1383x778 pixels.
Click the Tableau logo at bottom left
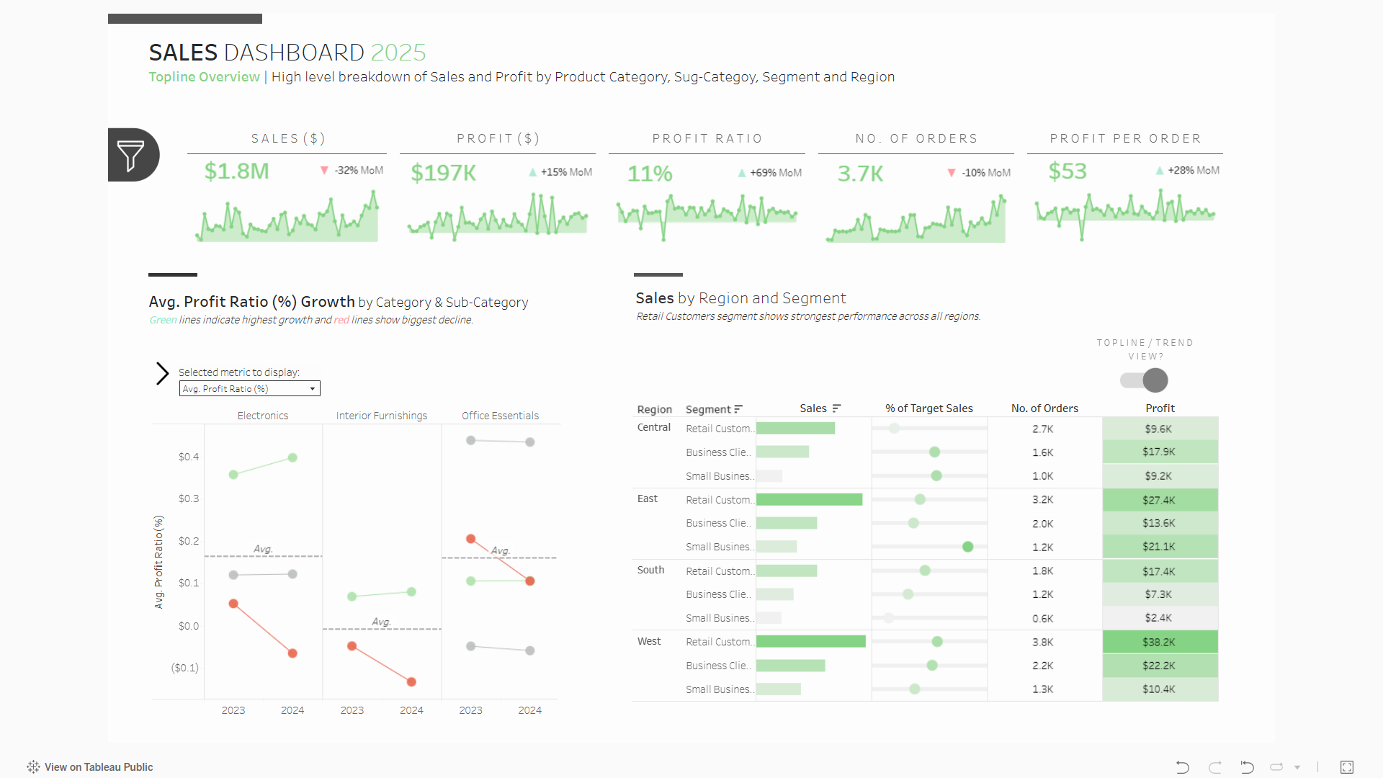tap(32, 766)
